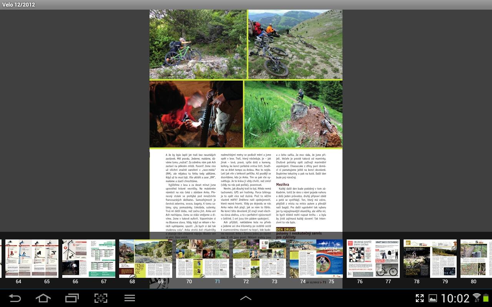Open page thumbnail 74-75
Screen dimensions: 492x307
point(316,259)
